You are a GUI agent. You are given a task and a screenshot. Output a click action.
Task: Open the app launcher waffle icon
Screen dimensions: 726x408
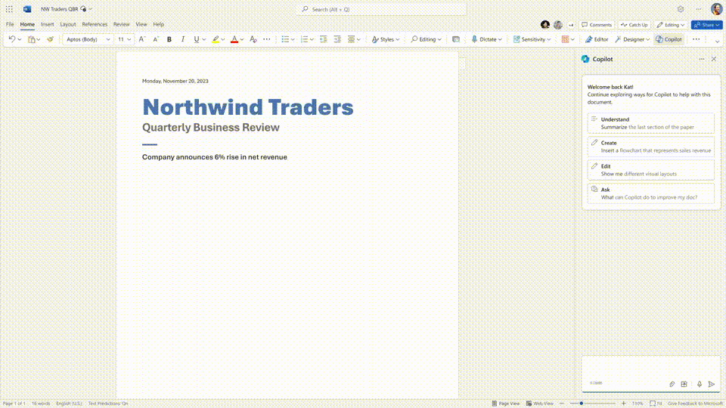[x=9, y=9]
